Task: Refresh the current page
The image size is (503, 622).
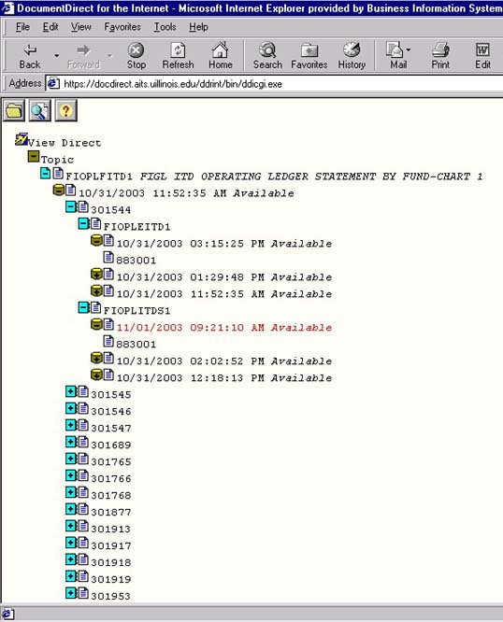Action: 178,56
